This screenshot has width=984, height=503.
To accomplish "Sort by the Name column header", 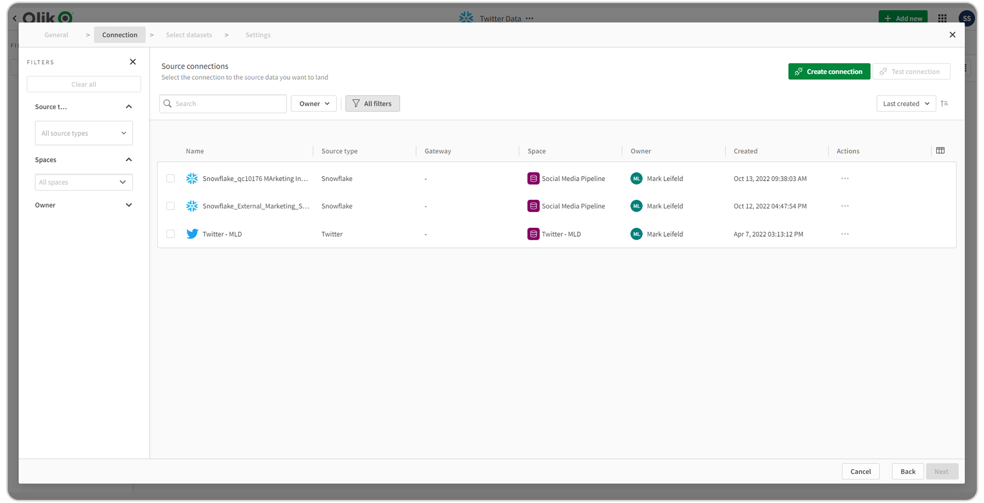I will (x=195, y=151).
